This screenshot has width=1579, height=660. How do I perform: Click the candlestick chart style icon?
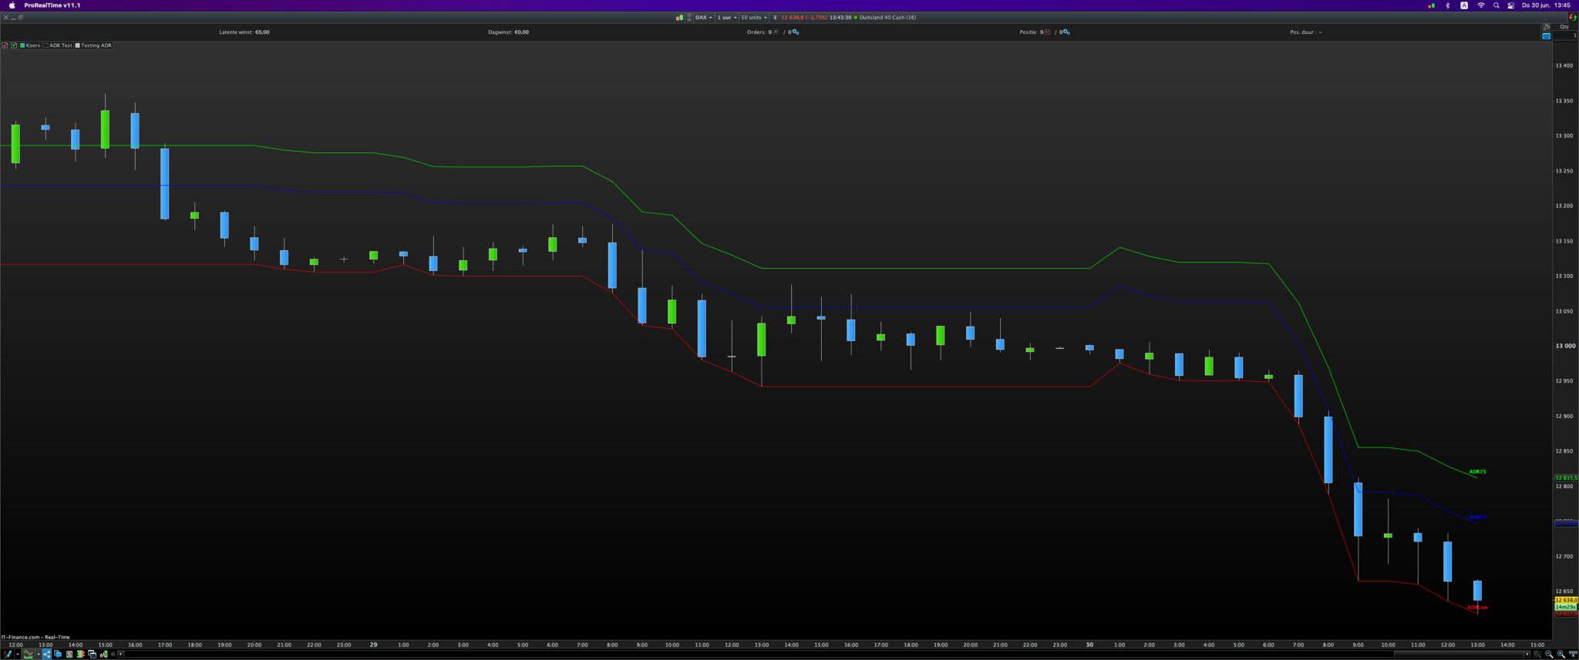point(679,18)
